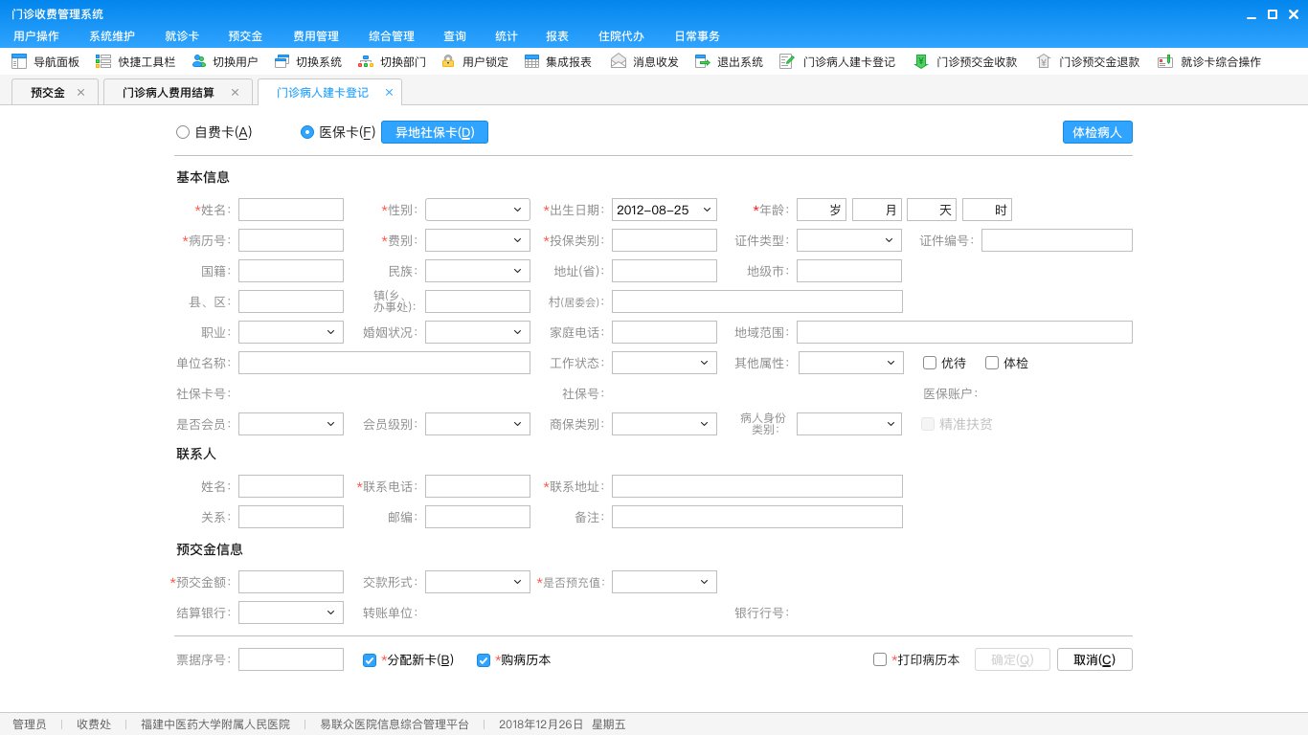
Task: Check the 体检 checkbox
Action: click(x=992, y=363)
